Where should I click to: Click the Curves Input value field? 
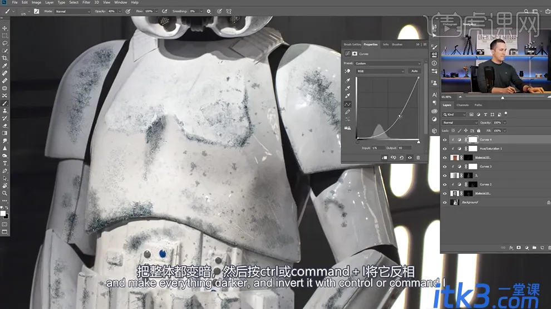[x=378, y=148]
